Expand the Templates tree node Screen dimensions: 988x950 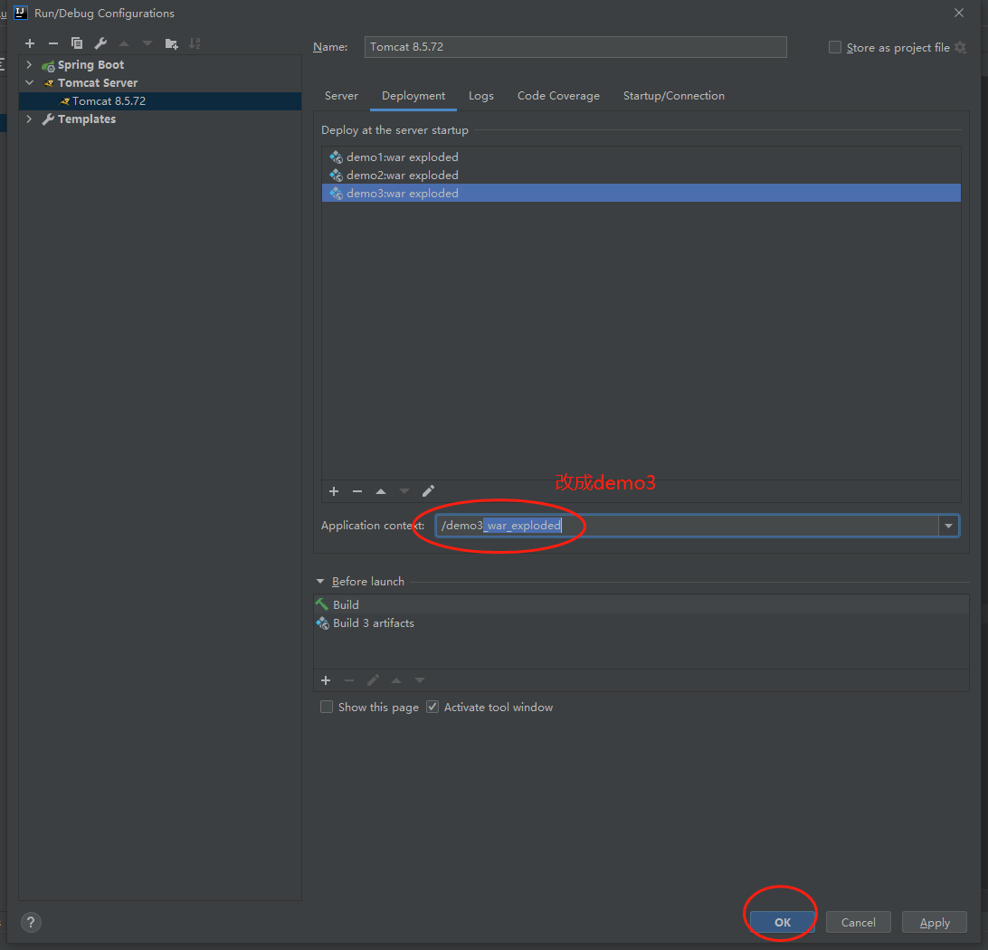pos(29,119)
